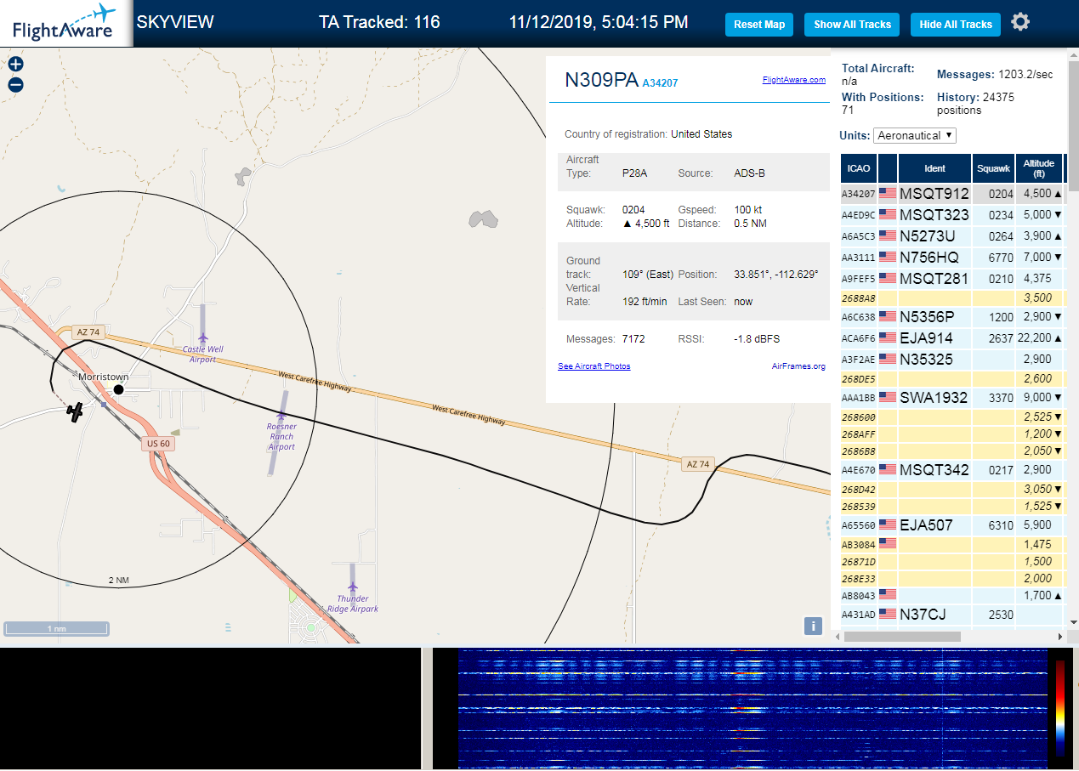Click the Morristown site marker dot

(119, 389)
